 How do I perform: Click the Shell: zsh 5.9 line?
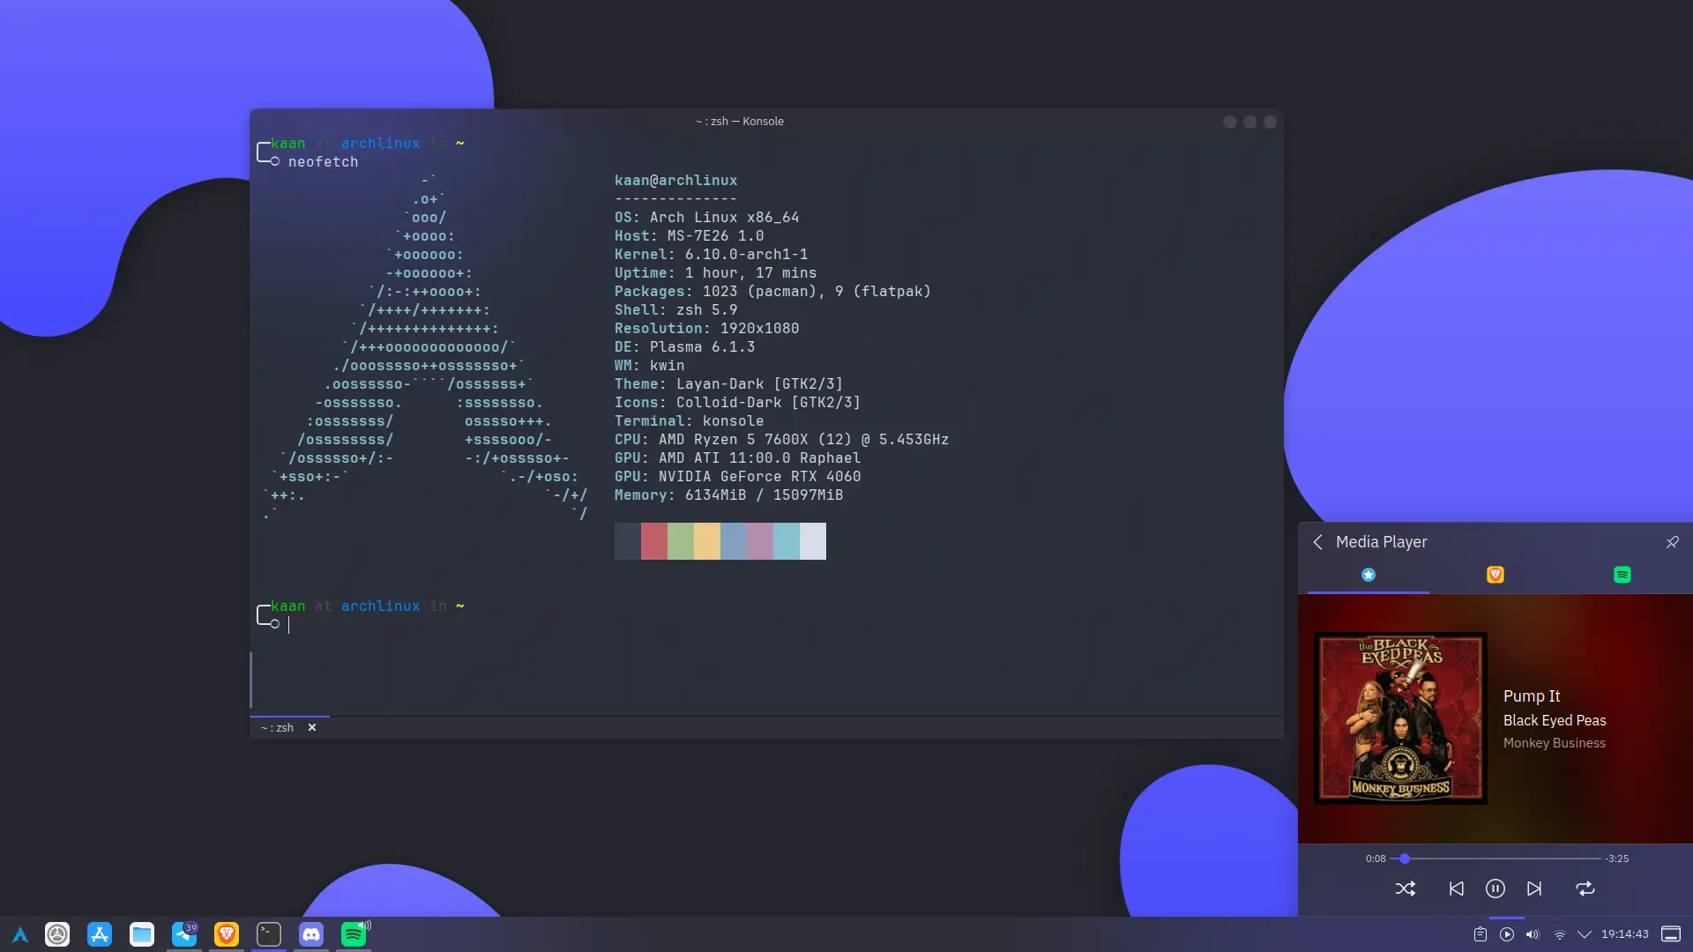(x=675, y=310)
